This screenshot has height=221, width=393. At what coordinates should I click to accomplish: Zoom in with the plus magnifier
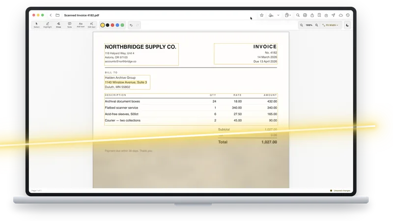(317, 25)
